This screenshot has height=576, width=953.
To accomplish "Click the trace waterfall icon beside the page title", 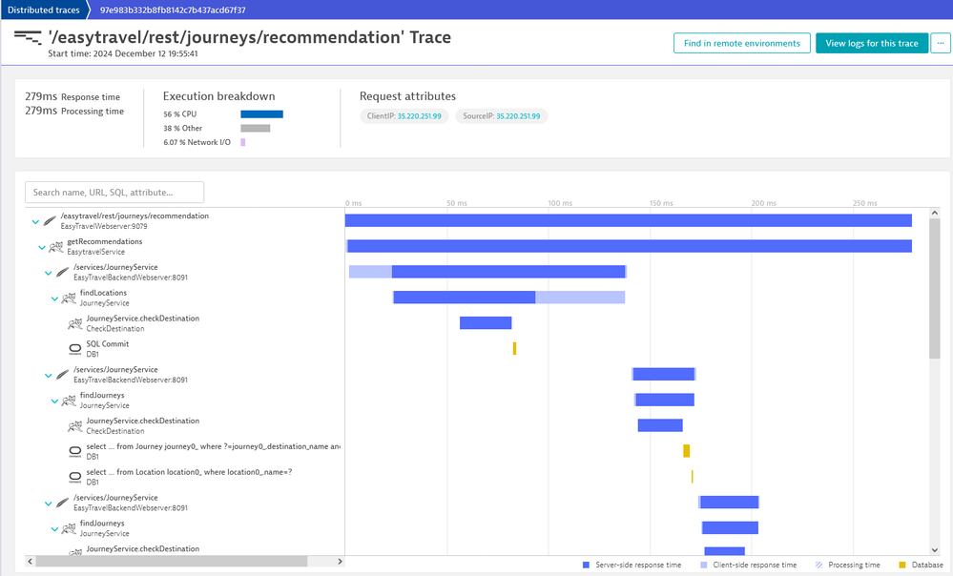I will pos(27,39).
